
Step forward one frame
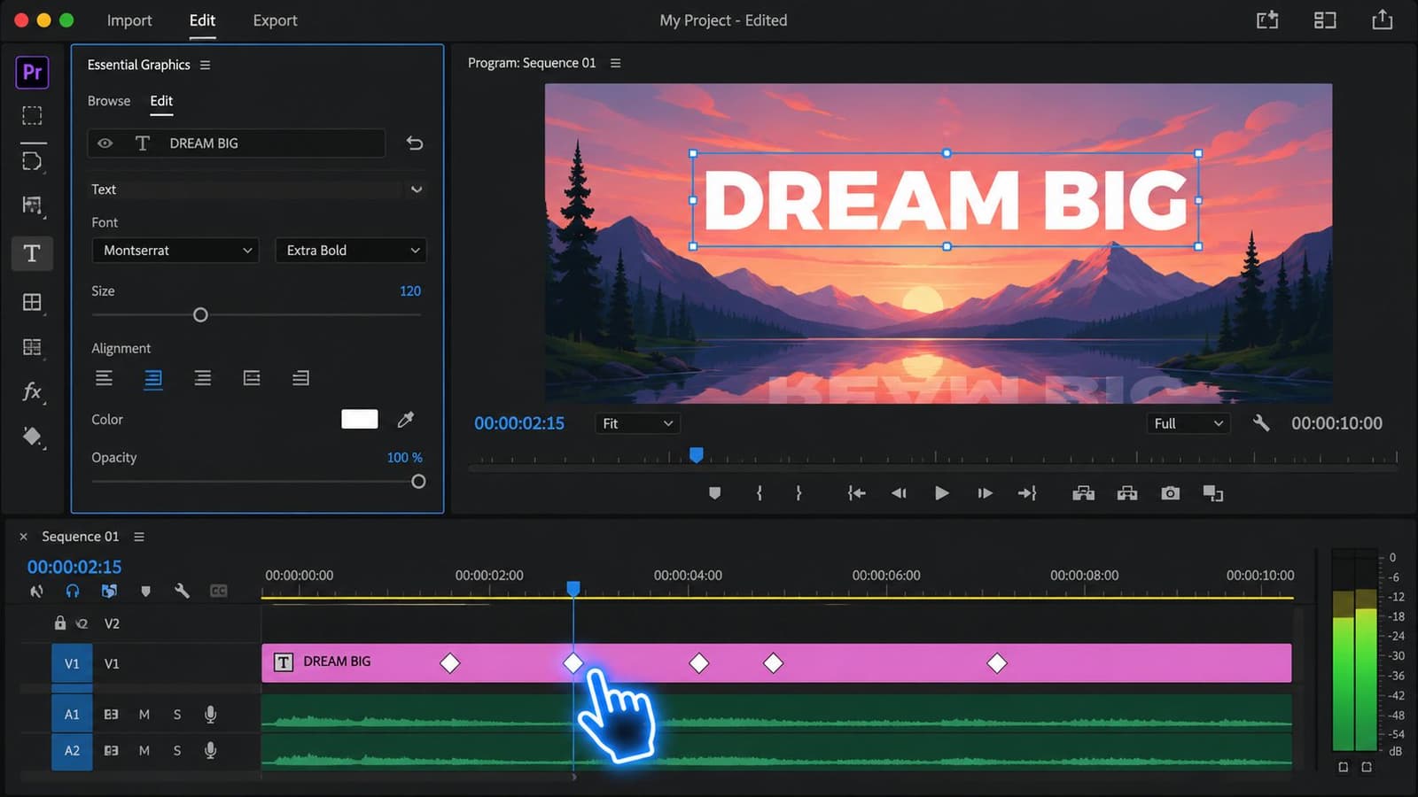coord(985,493)
